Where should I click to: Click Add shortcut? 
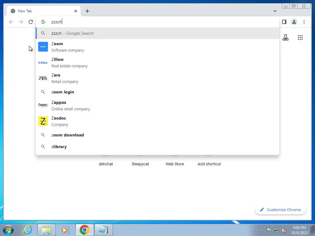(209, 164)
